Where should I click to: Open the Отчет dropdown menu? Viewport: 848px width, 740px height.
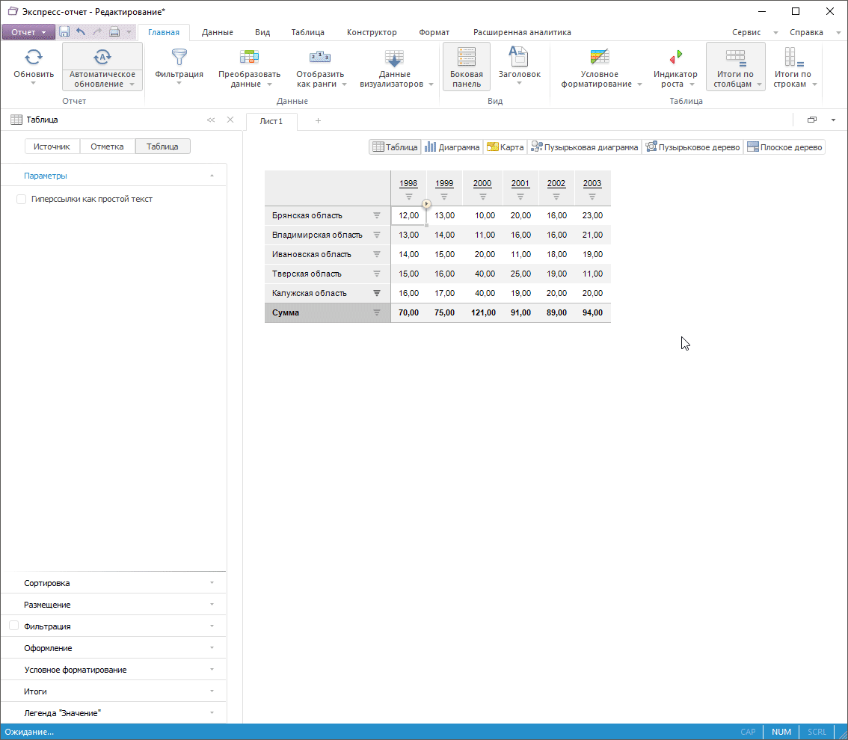point(28,32)
